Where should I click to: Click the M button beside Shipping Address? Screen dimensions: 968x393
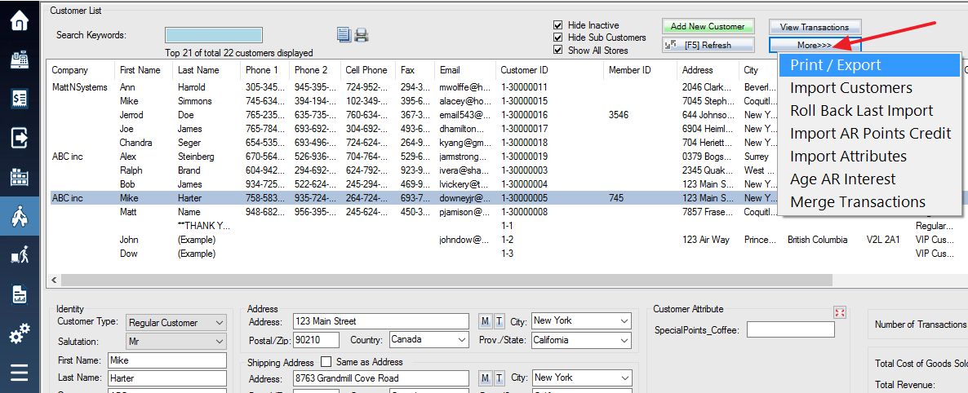(486, 378)
